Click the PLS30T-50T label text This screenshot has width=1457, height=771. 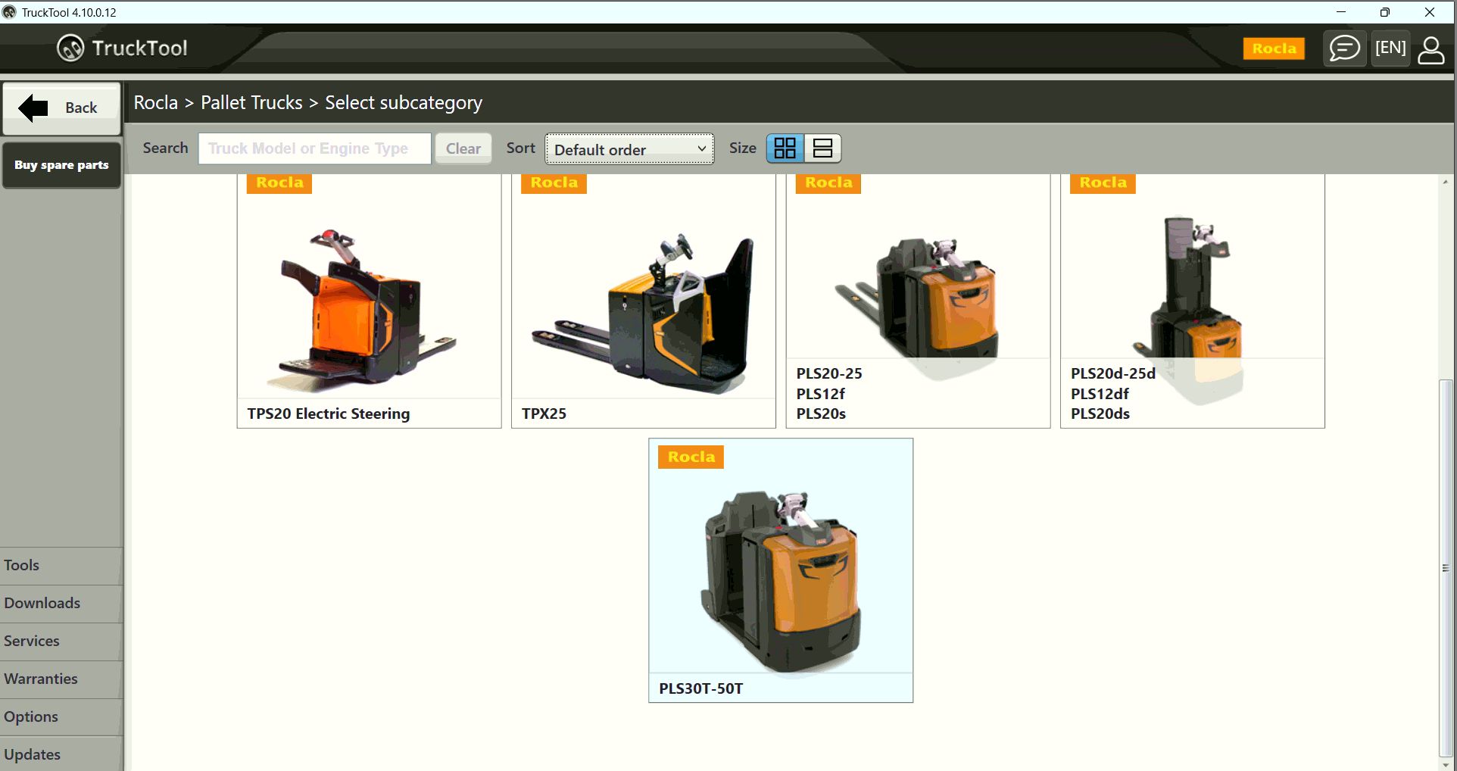click(x=701, y=688)
